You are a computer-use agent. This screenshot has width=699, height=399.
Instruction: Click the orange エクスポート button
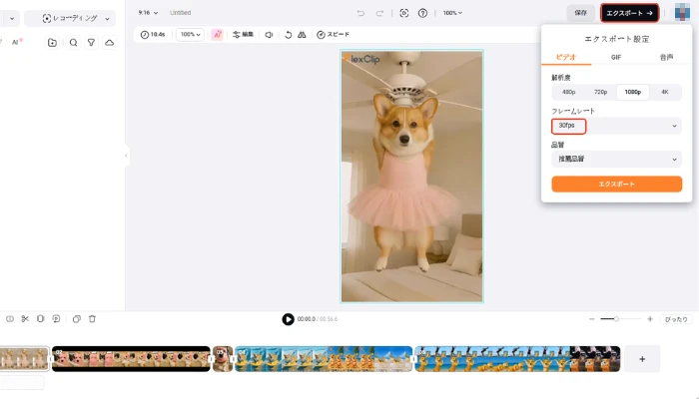tap(616, 184)
